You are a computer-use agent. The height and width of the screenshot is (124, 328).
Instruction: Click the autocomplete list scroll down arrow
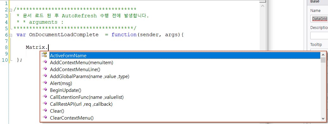pos(323,118)
